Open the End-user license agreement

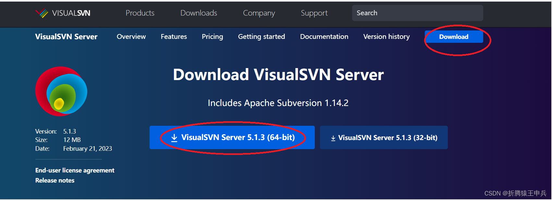[74, 170]
